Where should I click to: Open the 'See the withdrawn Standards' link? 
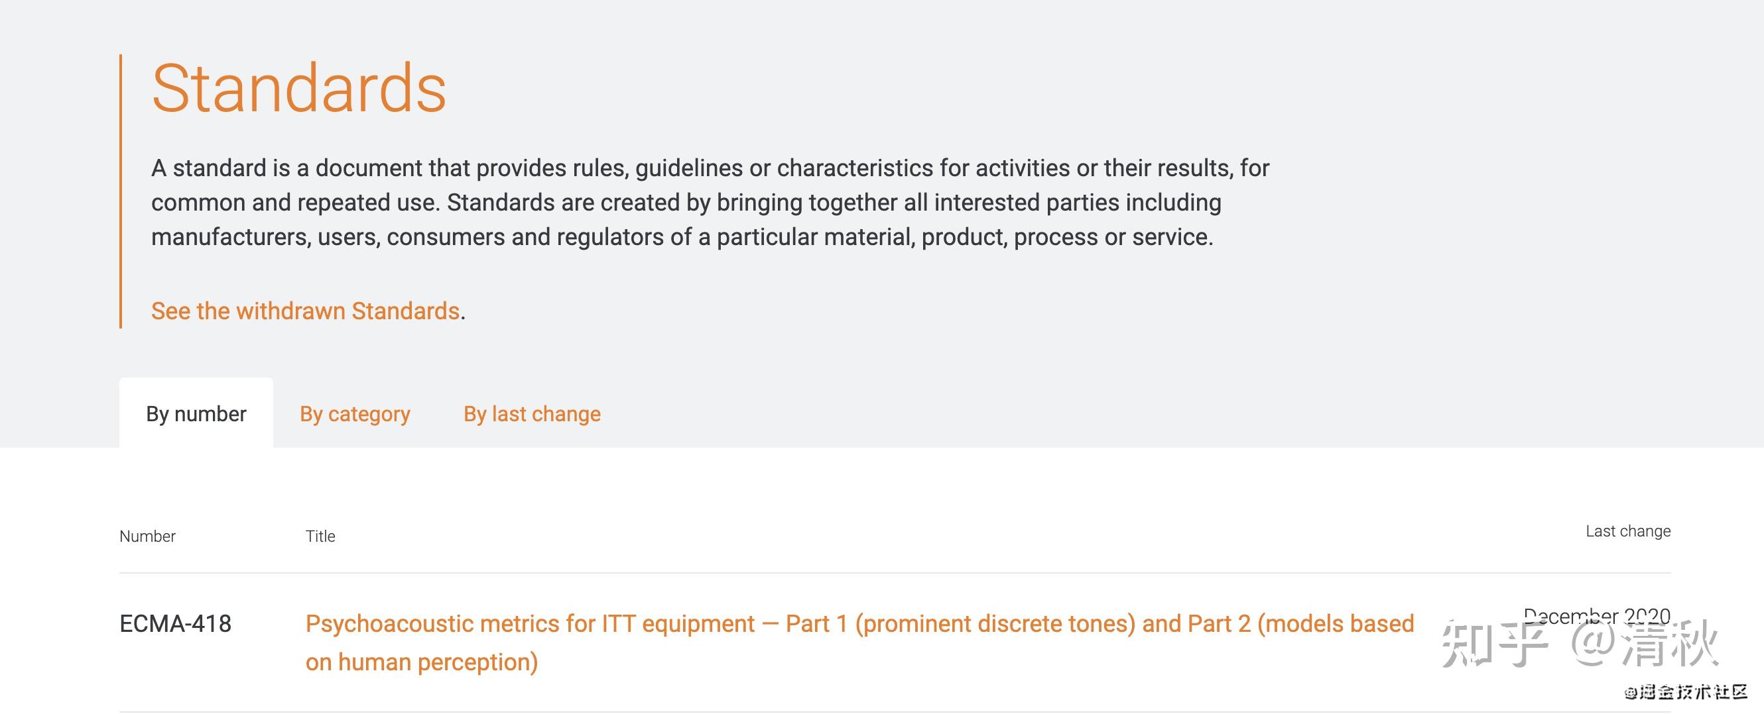306,311
